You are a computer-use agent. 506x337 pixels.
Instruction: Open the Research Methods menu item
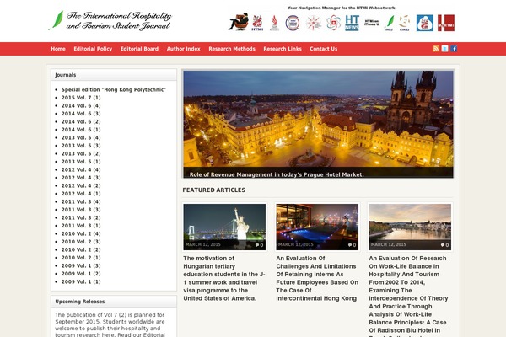[x=232, y=49]
